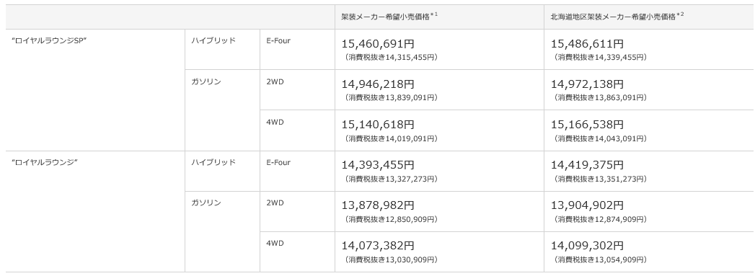Click the Hokkaido price 15,486,611円

point(587,44)
